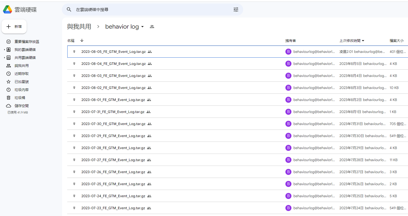This screenshot has width=408, height=216.
Task: Open 共用雲端硬碟 in sidebar
Action: point(25,58)
